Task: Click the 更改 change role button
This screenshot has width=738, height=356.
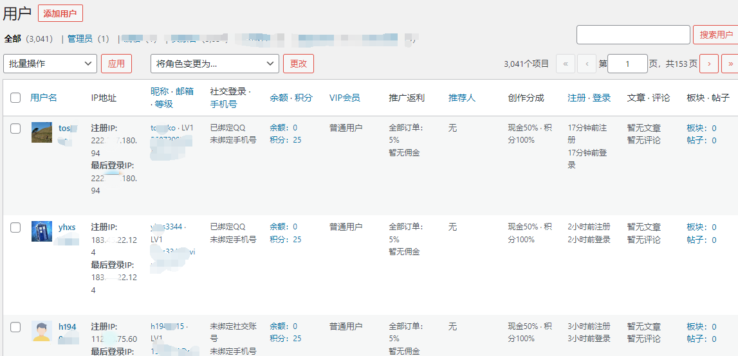Action: [299, 64]
